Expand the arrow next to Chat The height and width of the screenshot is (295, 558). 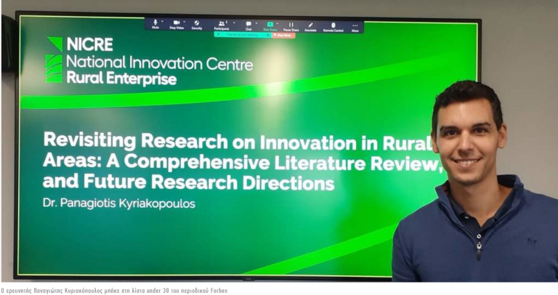(256, 23)
